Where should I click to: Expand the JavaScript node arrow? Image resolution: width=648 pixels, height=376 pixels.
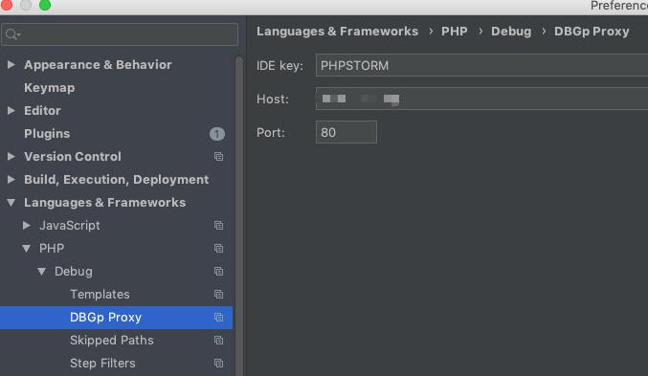pos(27,225)
